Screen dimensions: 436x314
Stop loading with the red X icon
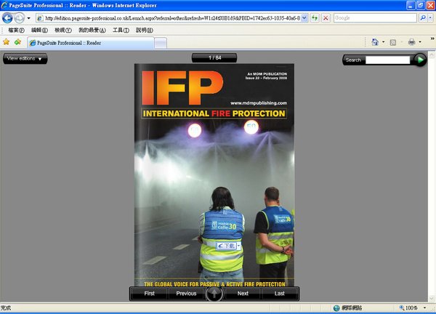(x=326, y=18)
